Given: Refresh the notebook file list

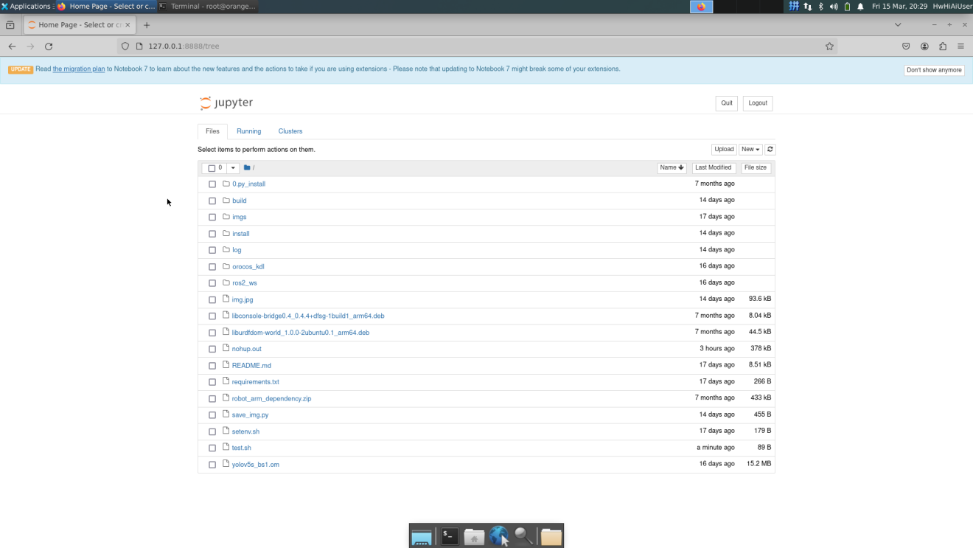Looking at the screenshot, I should pyautogui.click(x=770, y=149).
